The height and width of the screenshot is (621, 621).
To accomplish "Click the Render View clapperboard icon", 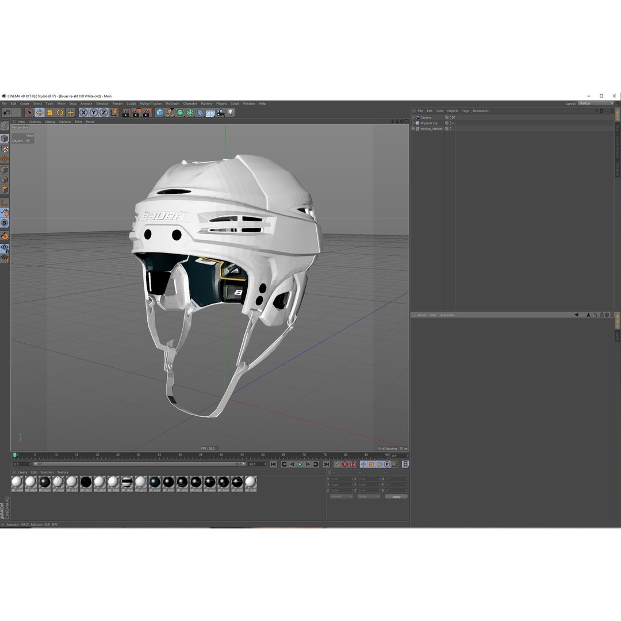I will pos(126,113).
